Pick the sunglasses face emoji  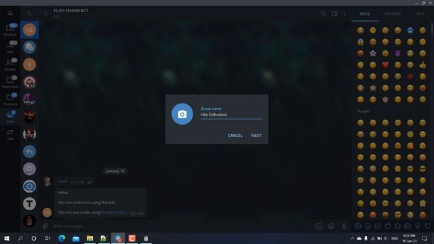(422, 169)
